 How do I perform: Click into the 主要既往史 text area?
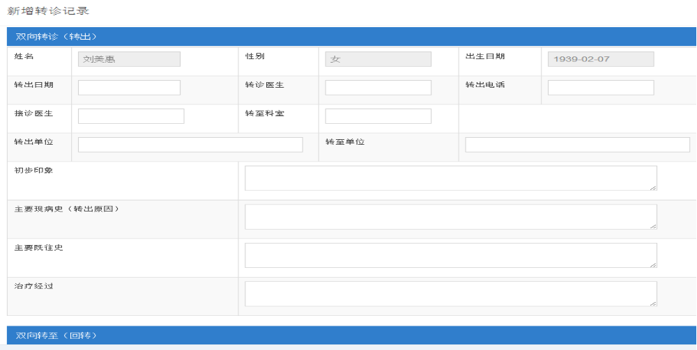450,255
